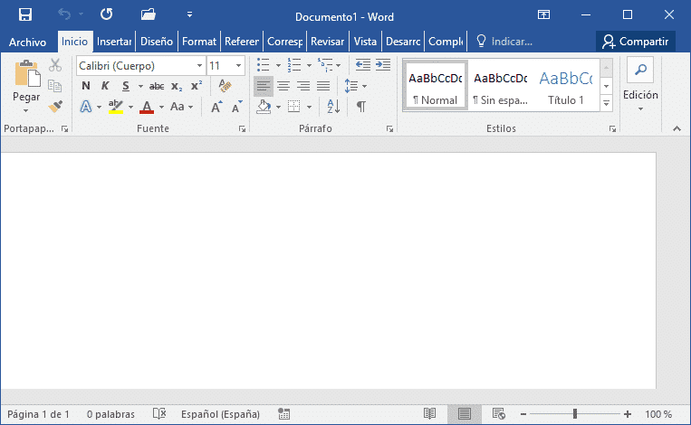Click the Pegar paste button
The width and height of the screenshot is (691, 425).
tap(25, 87)
